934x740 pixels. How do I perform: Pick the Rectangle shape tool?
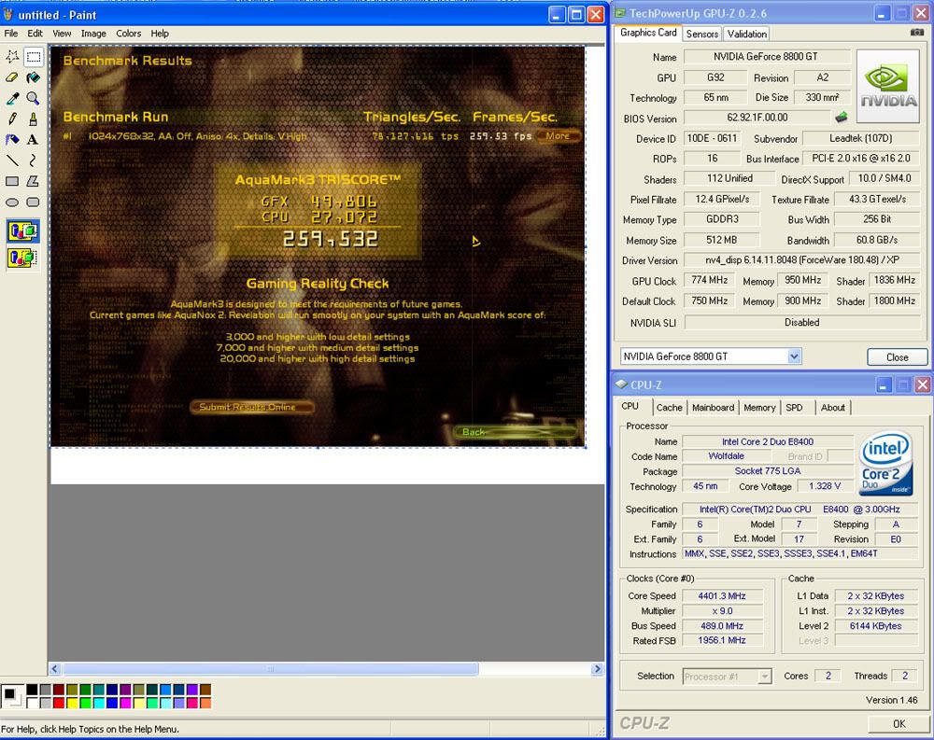click(x=12, y=182)
